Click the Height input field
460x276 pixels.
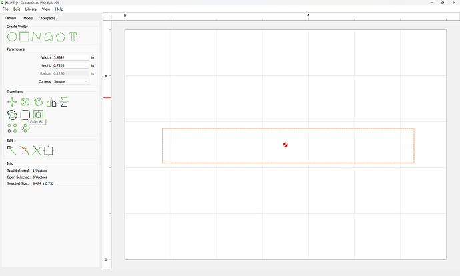[x=70, y=65]
